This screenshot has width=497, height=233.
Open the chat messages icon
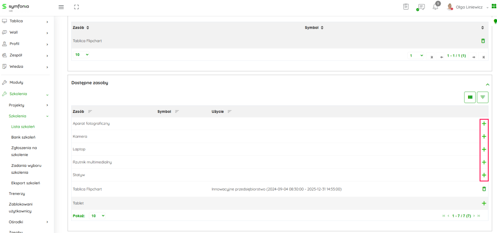pos(421,7)
